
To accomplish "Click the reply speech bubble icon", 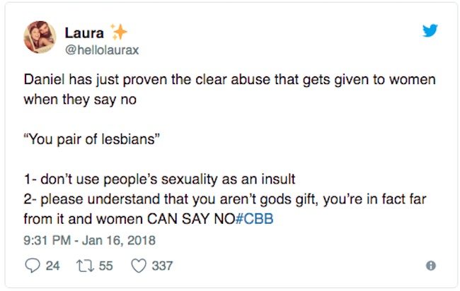I will point(31,266).
